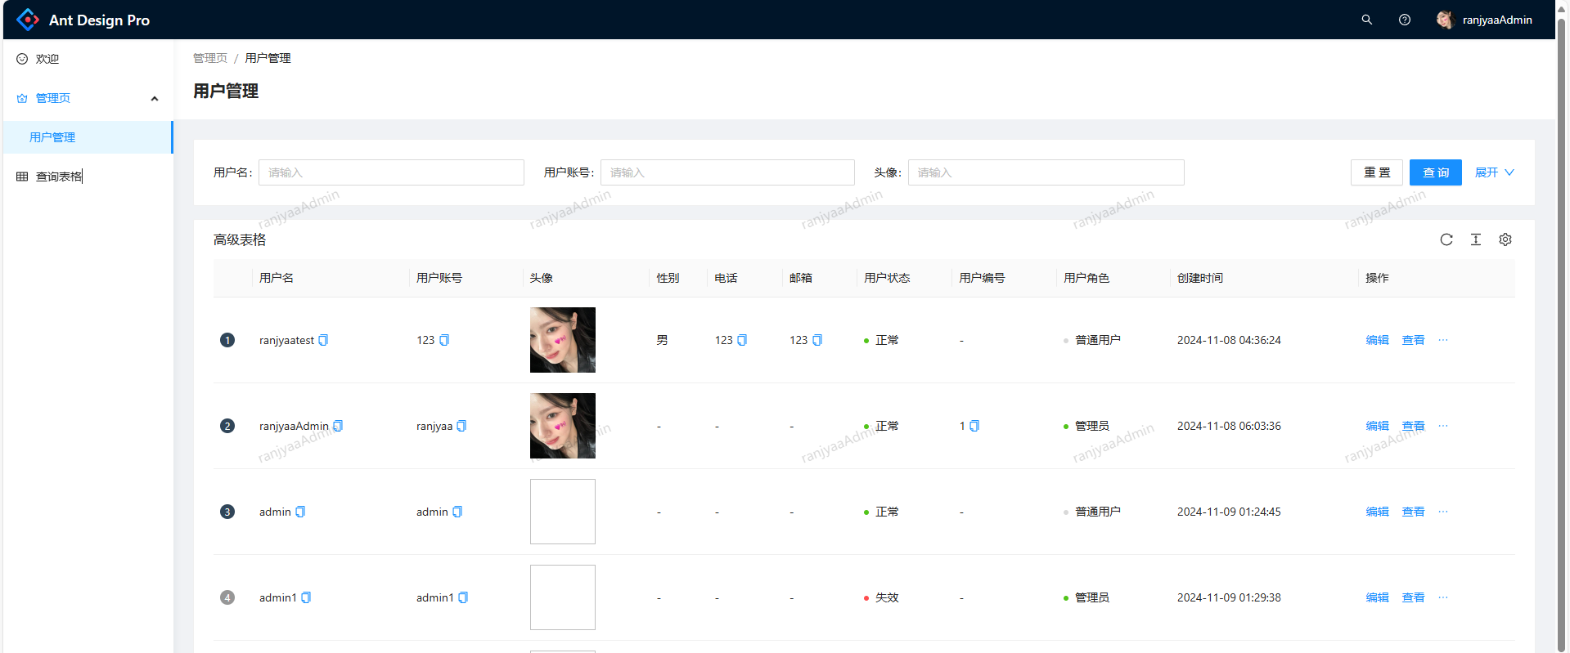Select 查询表格 in the sidebar

pyautogui.click(x=59, y=177)
